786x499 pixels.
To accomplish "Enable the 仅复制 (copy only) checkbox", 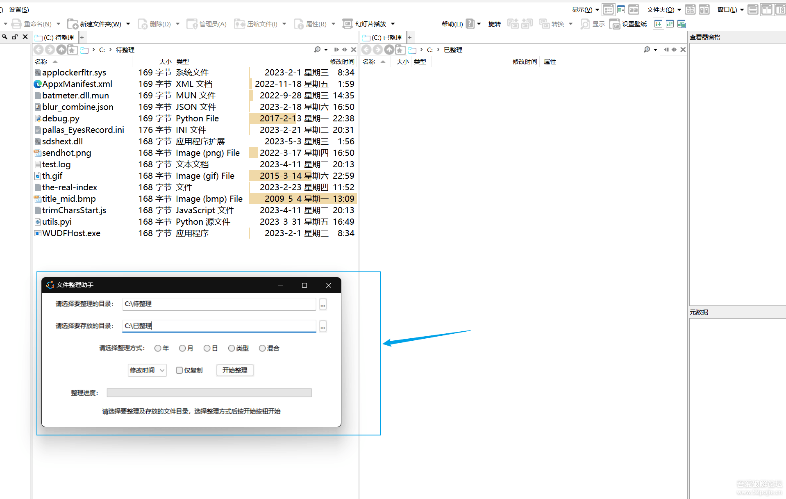I will (x=179, y=370).
